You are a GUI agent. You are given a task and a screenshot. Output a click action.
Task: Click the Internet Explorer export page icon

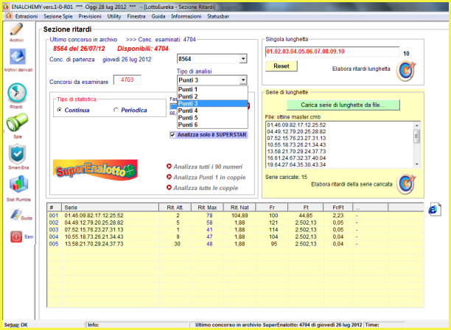pos(434,209)
